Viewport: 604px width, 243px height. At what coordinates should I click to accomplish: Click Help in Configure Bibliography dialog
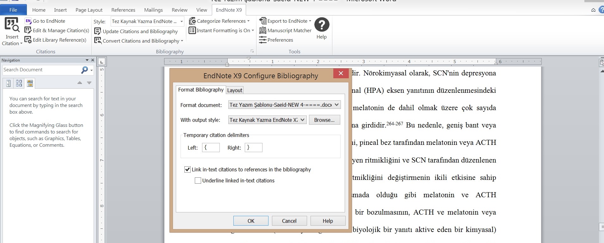(328, 221)
